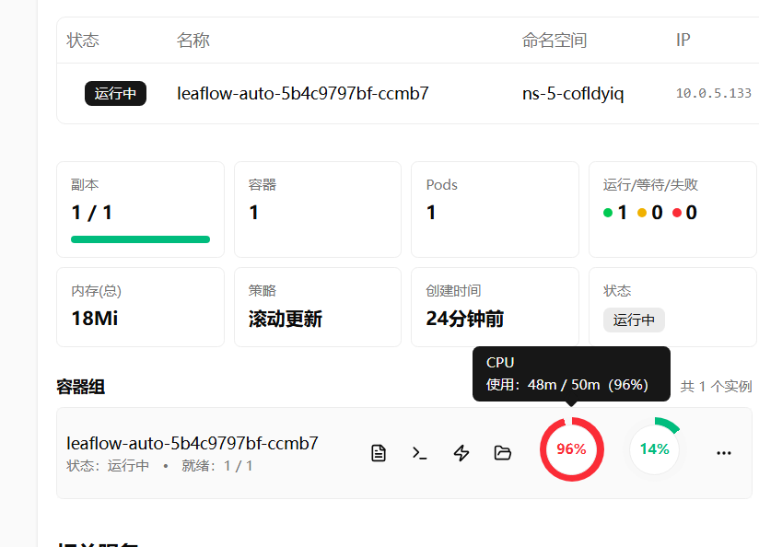Click the red failed count dot
The image size is (759, 547).
coord(677,213)
